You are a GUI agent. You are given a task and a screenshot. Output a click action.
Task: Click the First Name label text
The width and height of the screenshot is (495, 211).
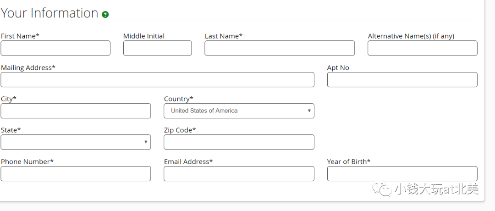(20, 36)
